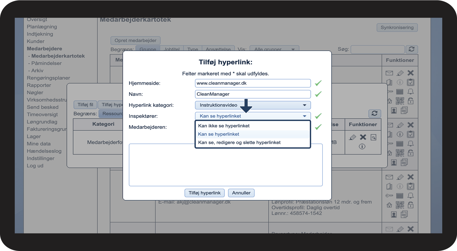Open Arkiv under Medarbejdere

37,71
